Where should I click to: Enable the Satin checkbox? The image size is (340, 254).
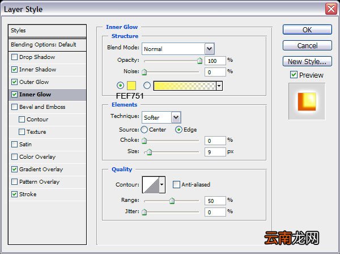coord(14,144)
